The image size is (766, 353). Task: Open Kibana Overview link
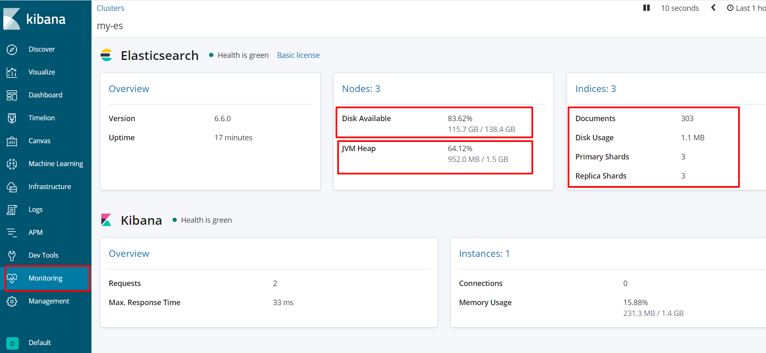pyautogui.click(x=129, y=254)
